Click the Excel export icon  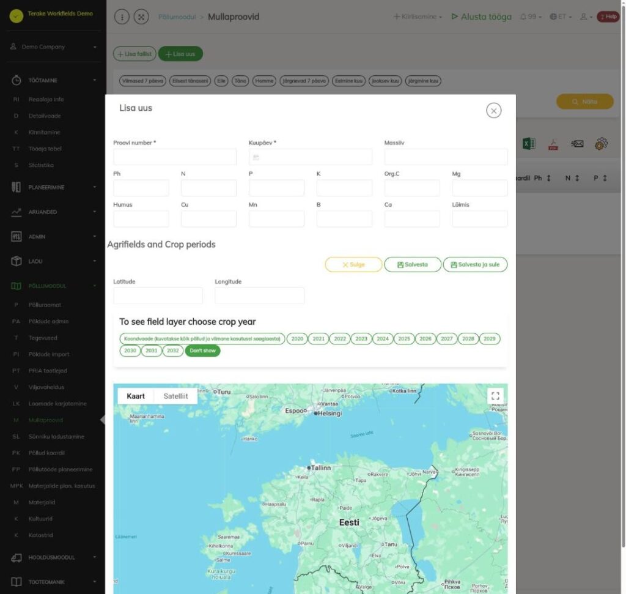click(529, 144)
